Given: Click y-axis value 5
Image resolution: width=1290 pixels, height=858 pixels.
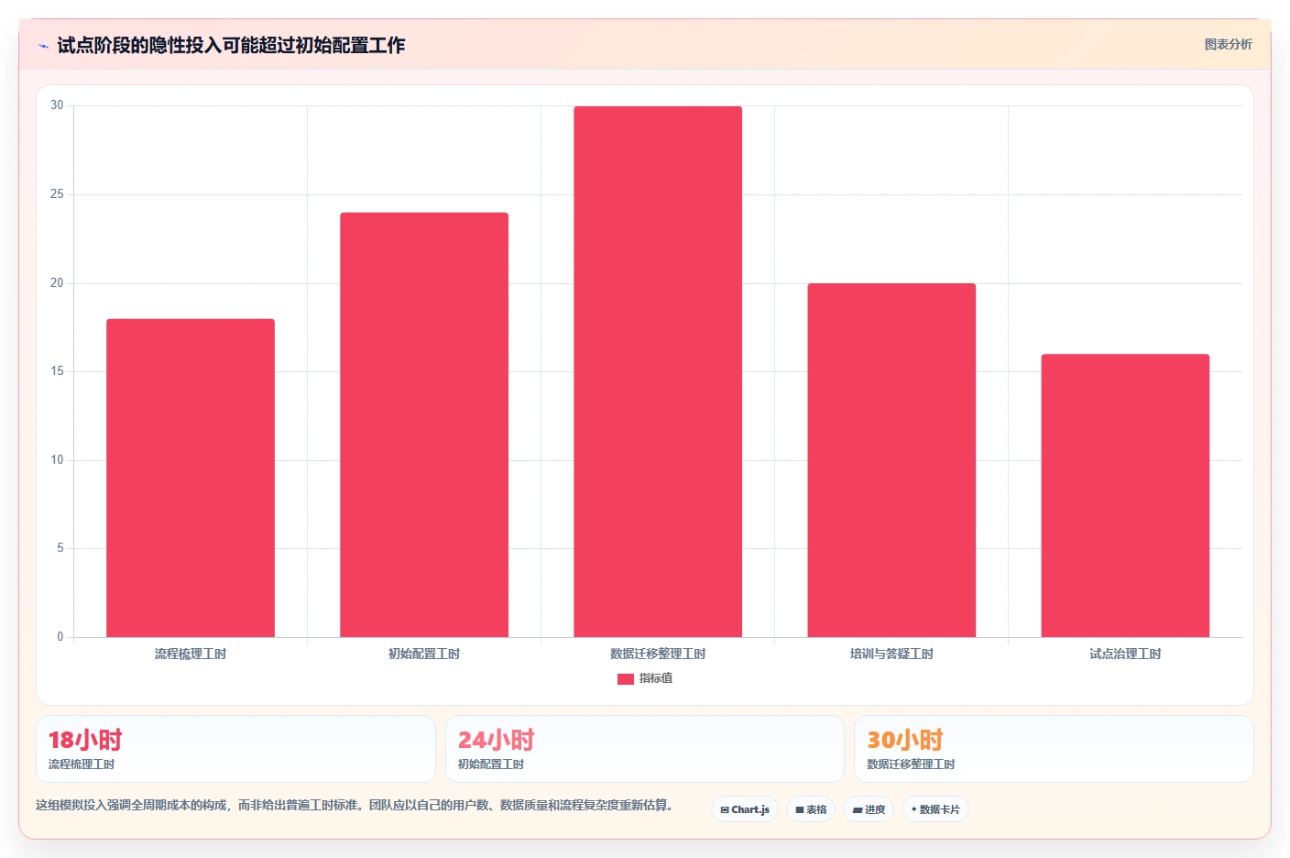Looking at the screenshot, I should tap(60, 548).
